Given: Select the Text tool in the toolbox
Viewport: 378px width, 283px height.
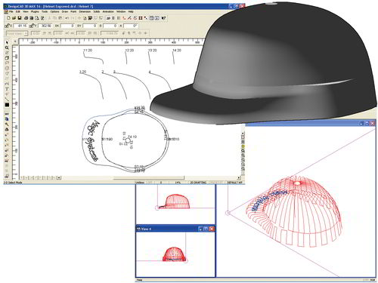Looking at the screenshot, I should point(7,88).
